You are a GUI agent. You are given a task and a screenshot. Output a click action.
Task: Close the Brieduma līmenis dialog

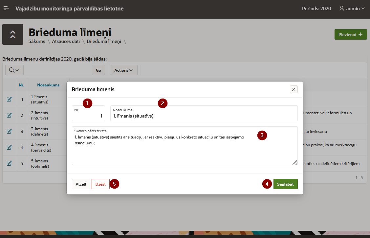294,89
